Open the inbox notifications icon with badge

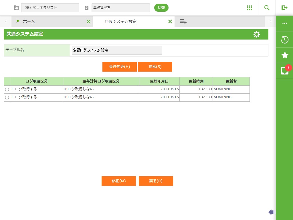coord(284,71)
